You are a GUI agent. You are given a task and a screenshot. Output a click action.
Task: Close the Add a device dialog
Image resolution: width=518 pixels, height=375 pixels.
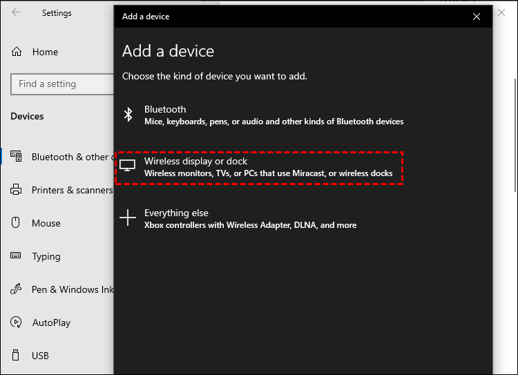coord(477,17)
